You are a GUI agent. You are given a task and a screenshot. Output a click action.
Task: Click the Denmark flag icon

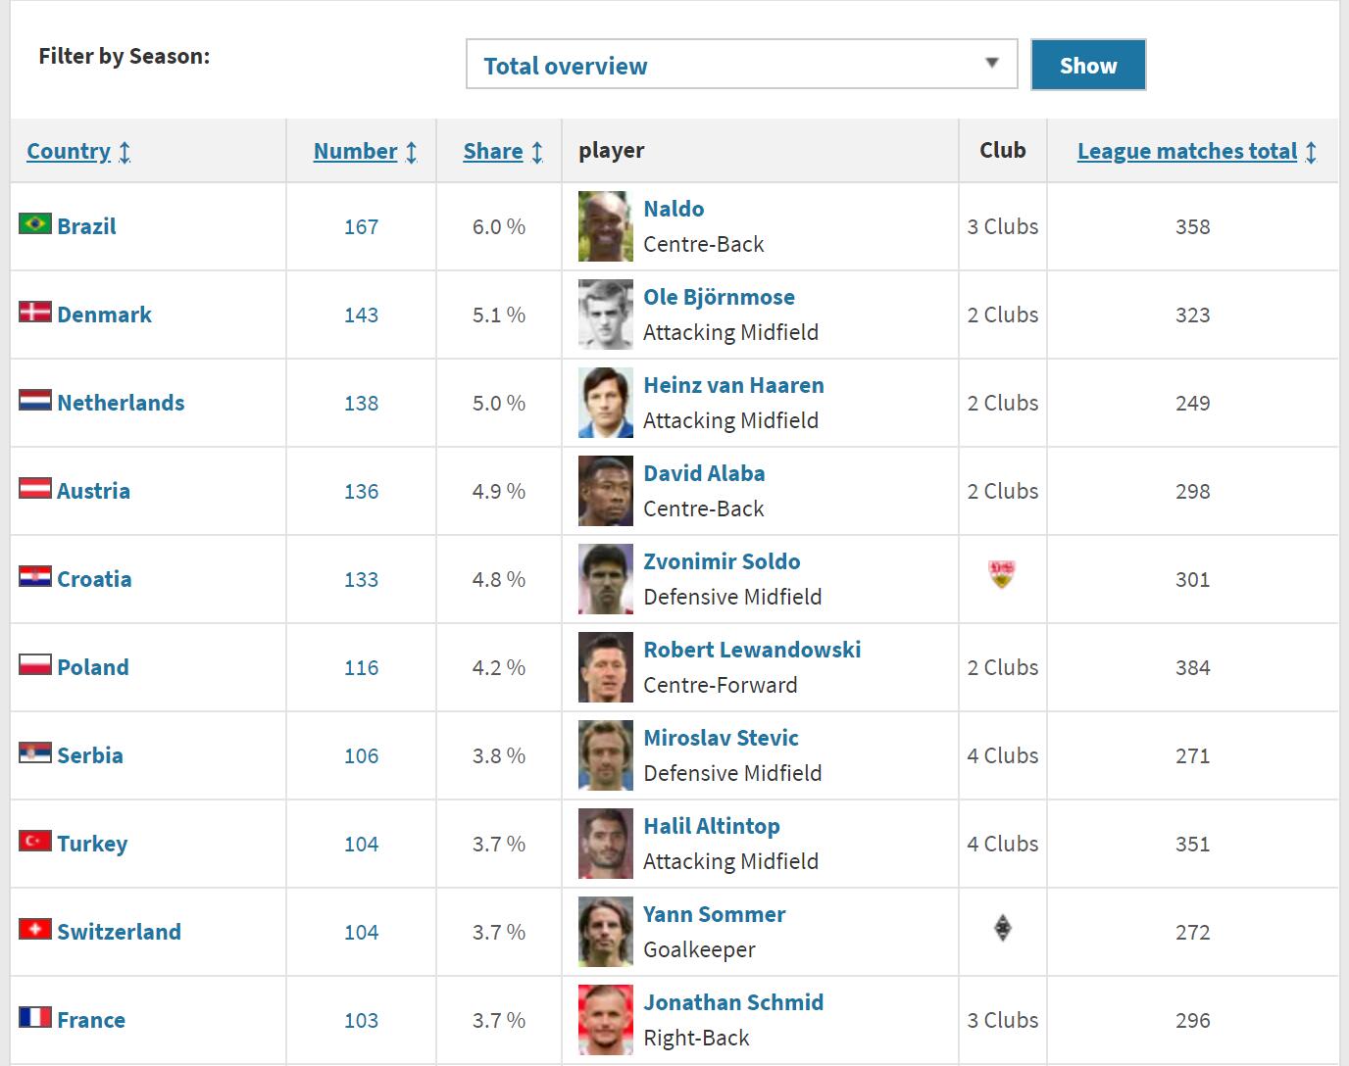(x=35, y=313)
